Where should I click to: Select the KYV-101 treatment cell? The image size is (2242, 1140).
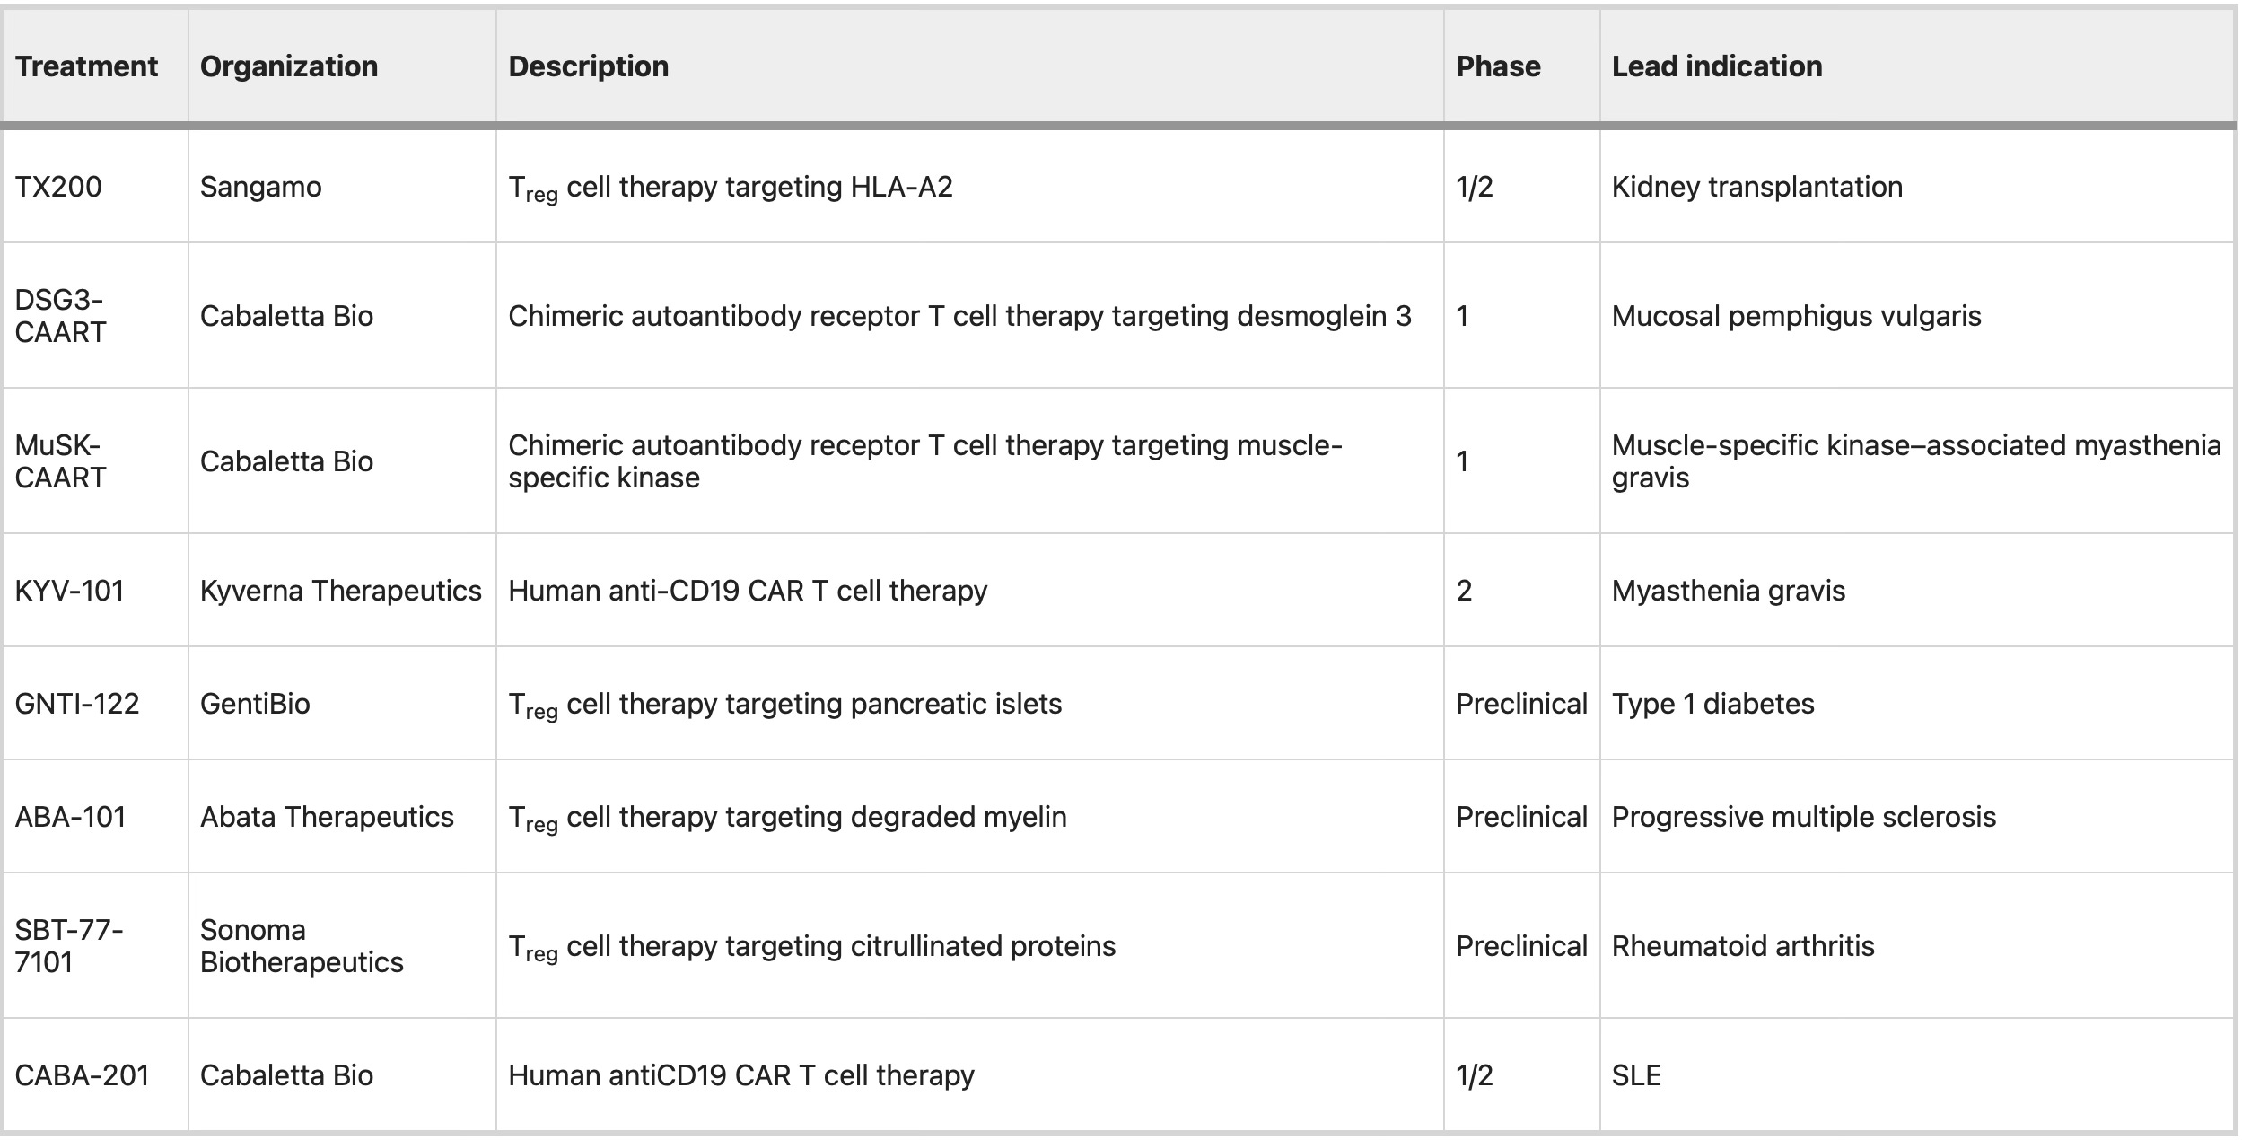(x=69, y=591)
